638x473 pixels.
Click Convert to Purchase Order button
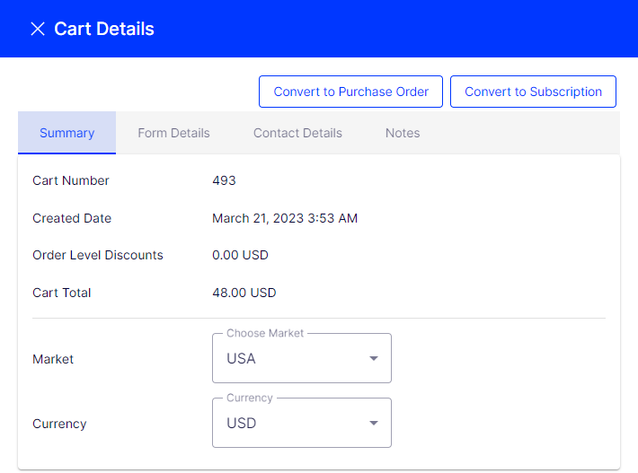point(350,92)
